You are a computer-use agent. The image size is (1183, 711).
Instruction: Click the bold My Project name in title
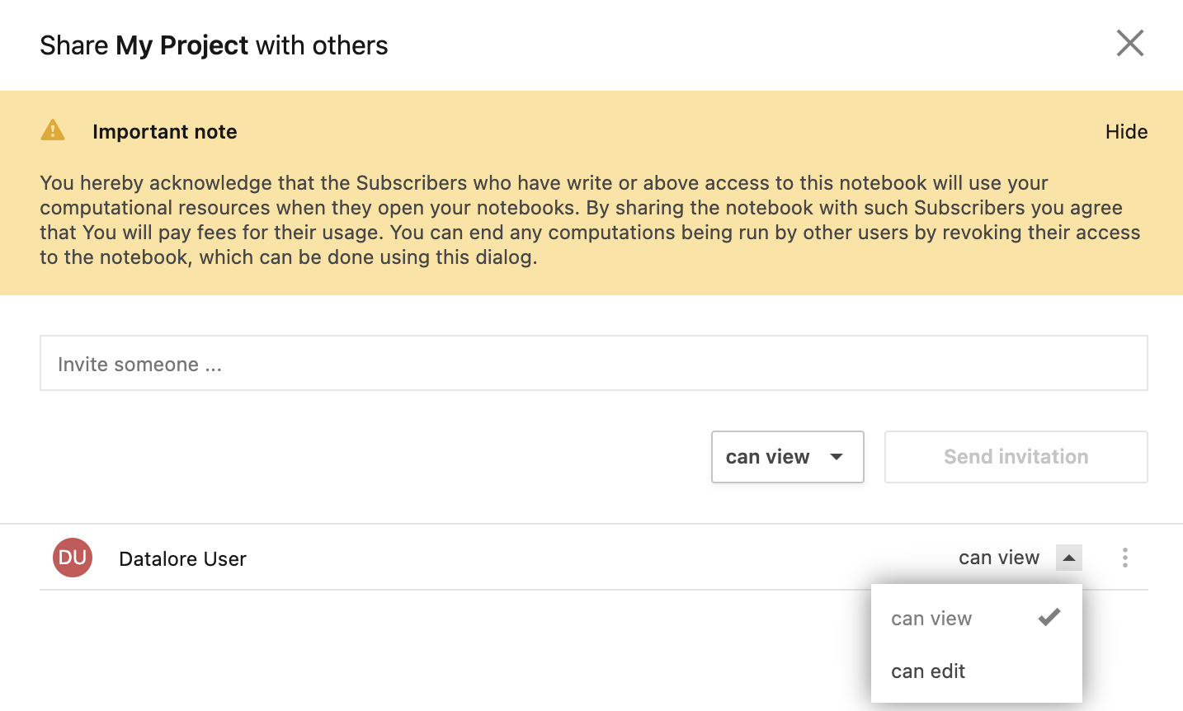coord(181,45)
